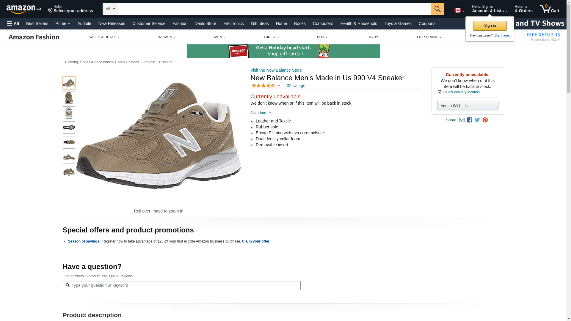This screenshot has width=571, height=321.
Task: Share product on Twitter
Action: pos(477,120)
